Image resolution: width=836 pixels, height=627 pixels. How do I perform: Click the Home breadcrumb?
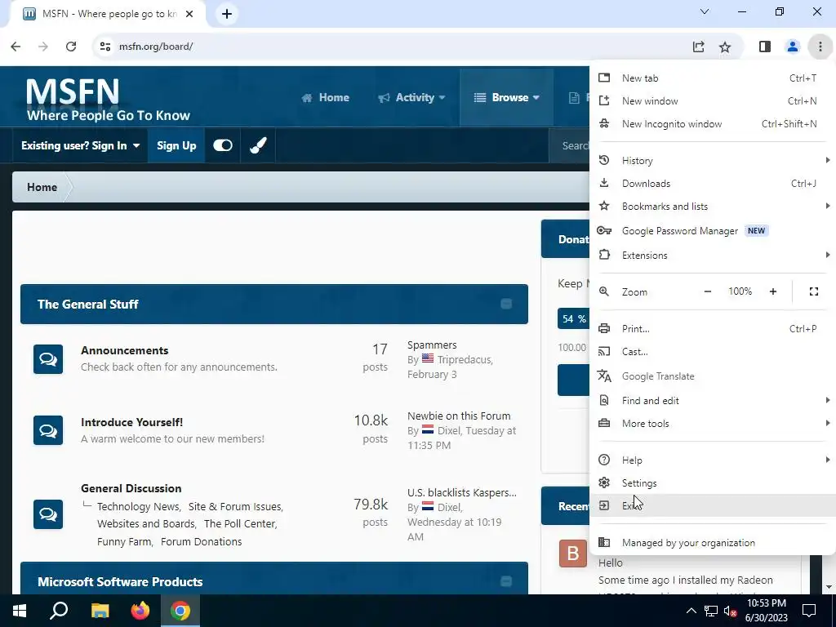tap(42, 187)
